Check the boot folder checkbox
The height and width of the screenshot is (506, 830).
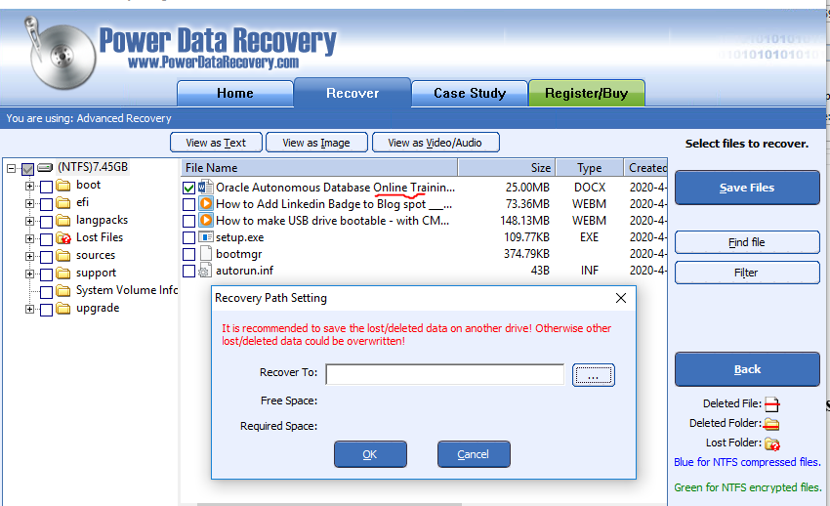point(47,187)
